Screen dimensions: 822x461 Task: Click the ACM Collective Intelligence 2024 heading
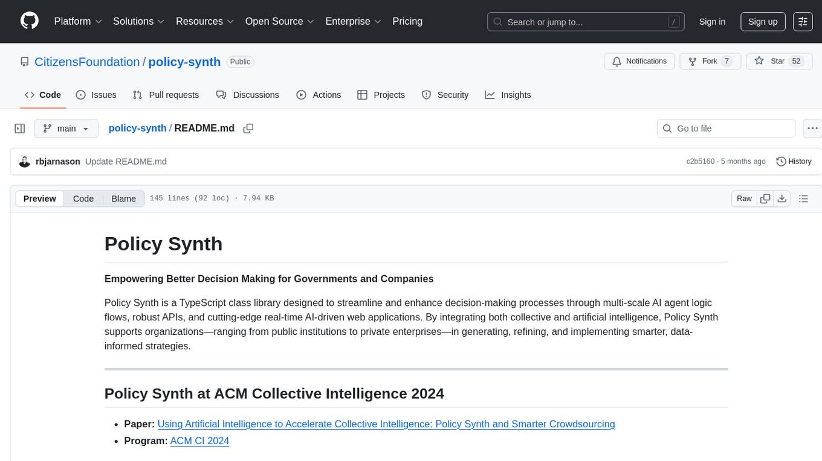pyautogui.click(x=274, y=393)
